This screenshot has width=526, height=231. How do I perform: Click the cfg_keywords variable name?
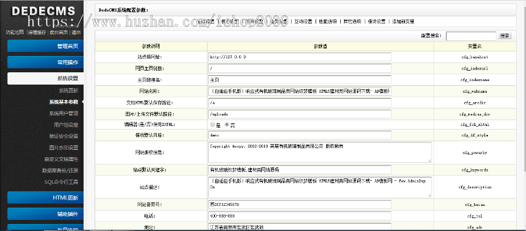click(475, 170)
